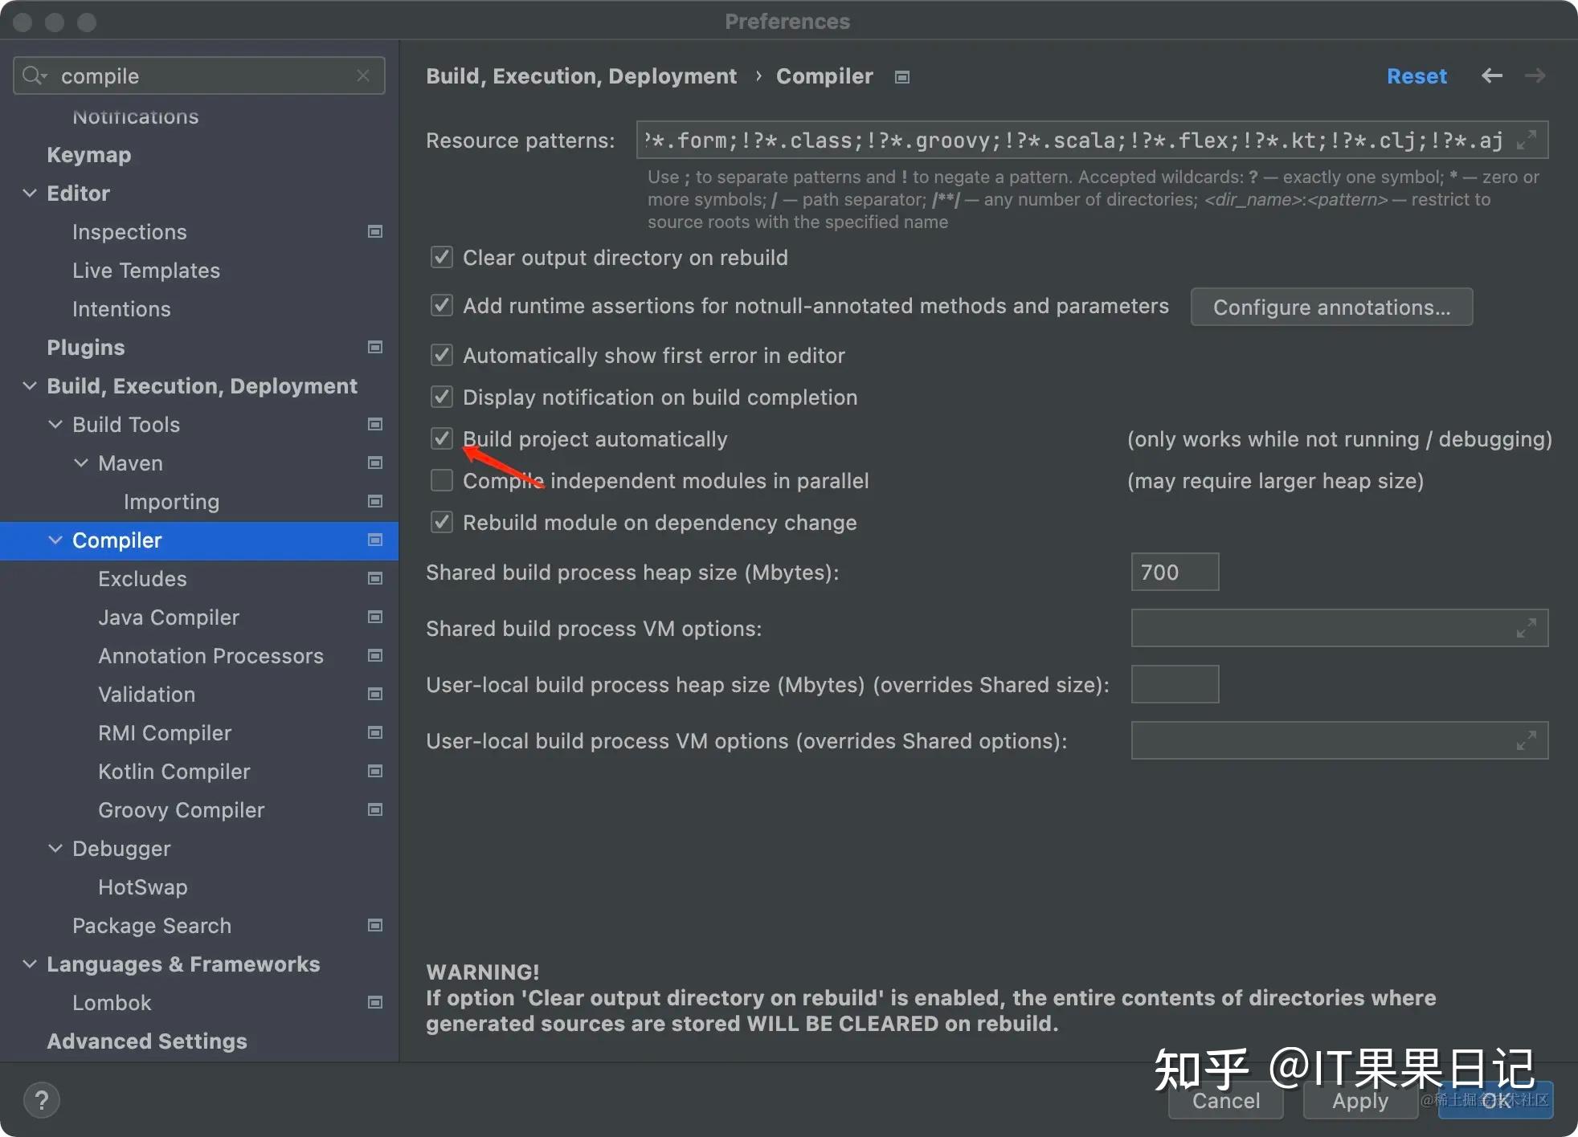Open Configure annotations dialog
The width and height of the screenshot is (1578, 1137).
pos(1331,307)
